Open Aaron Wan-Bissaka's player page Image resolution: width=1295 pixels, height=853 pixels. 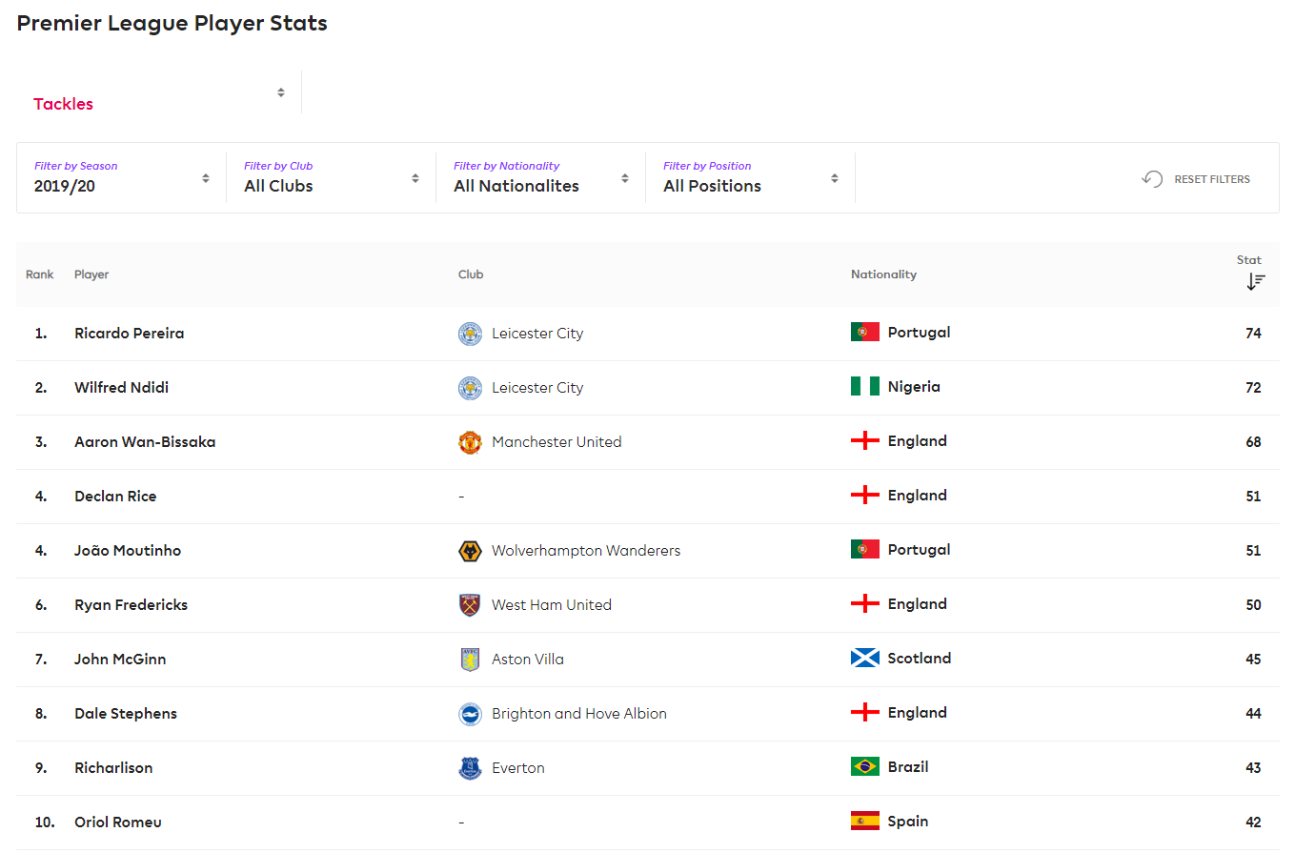point(145,442)
